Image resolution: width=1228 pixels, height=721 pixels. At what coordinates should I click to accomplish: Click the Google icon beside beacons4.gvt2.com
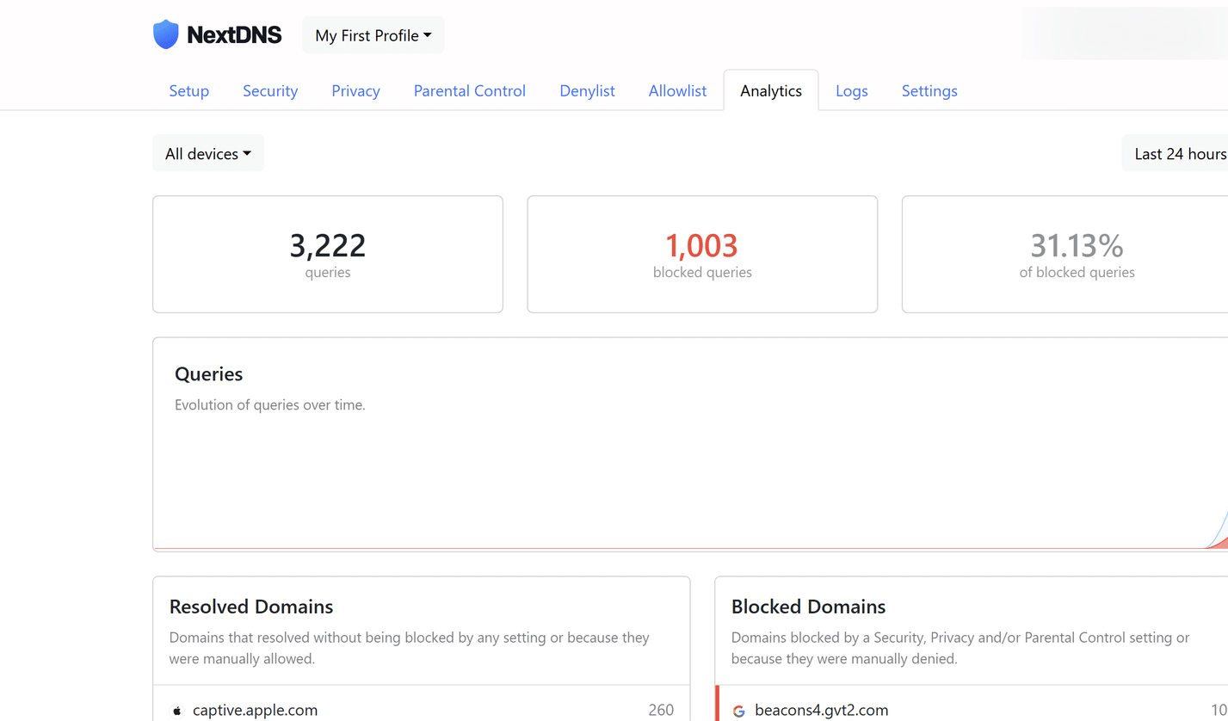[x=738, y=712]
